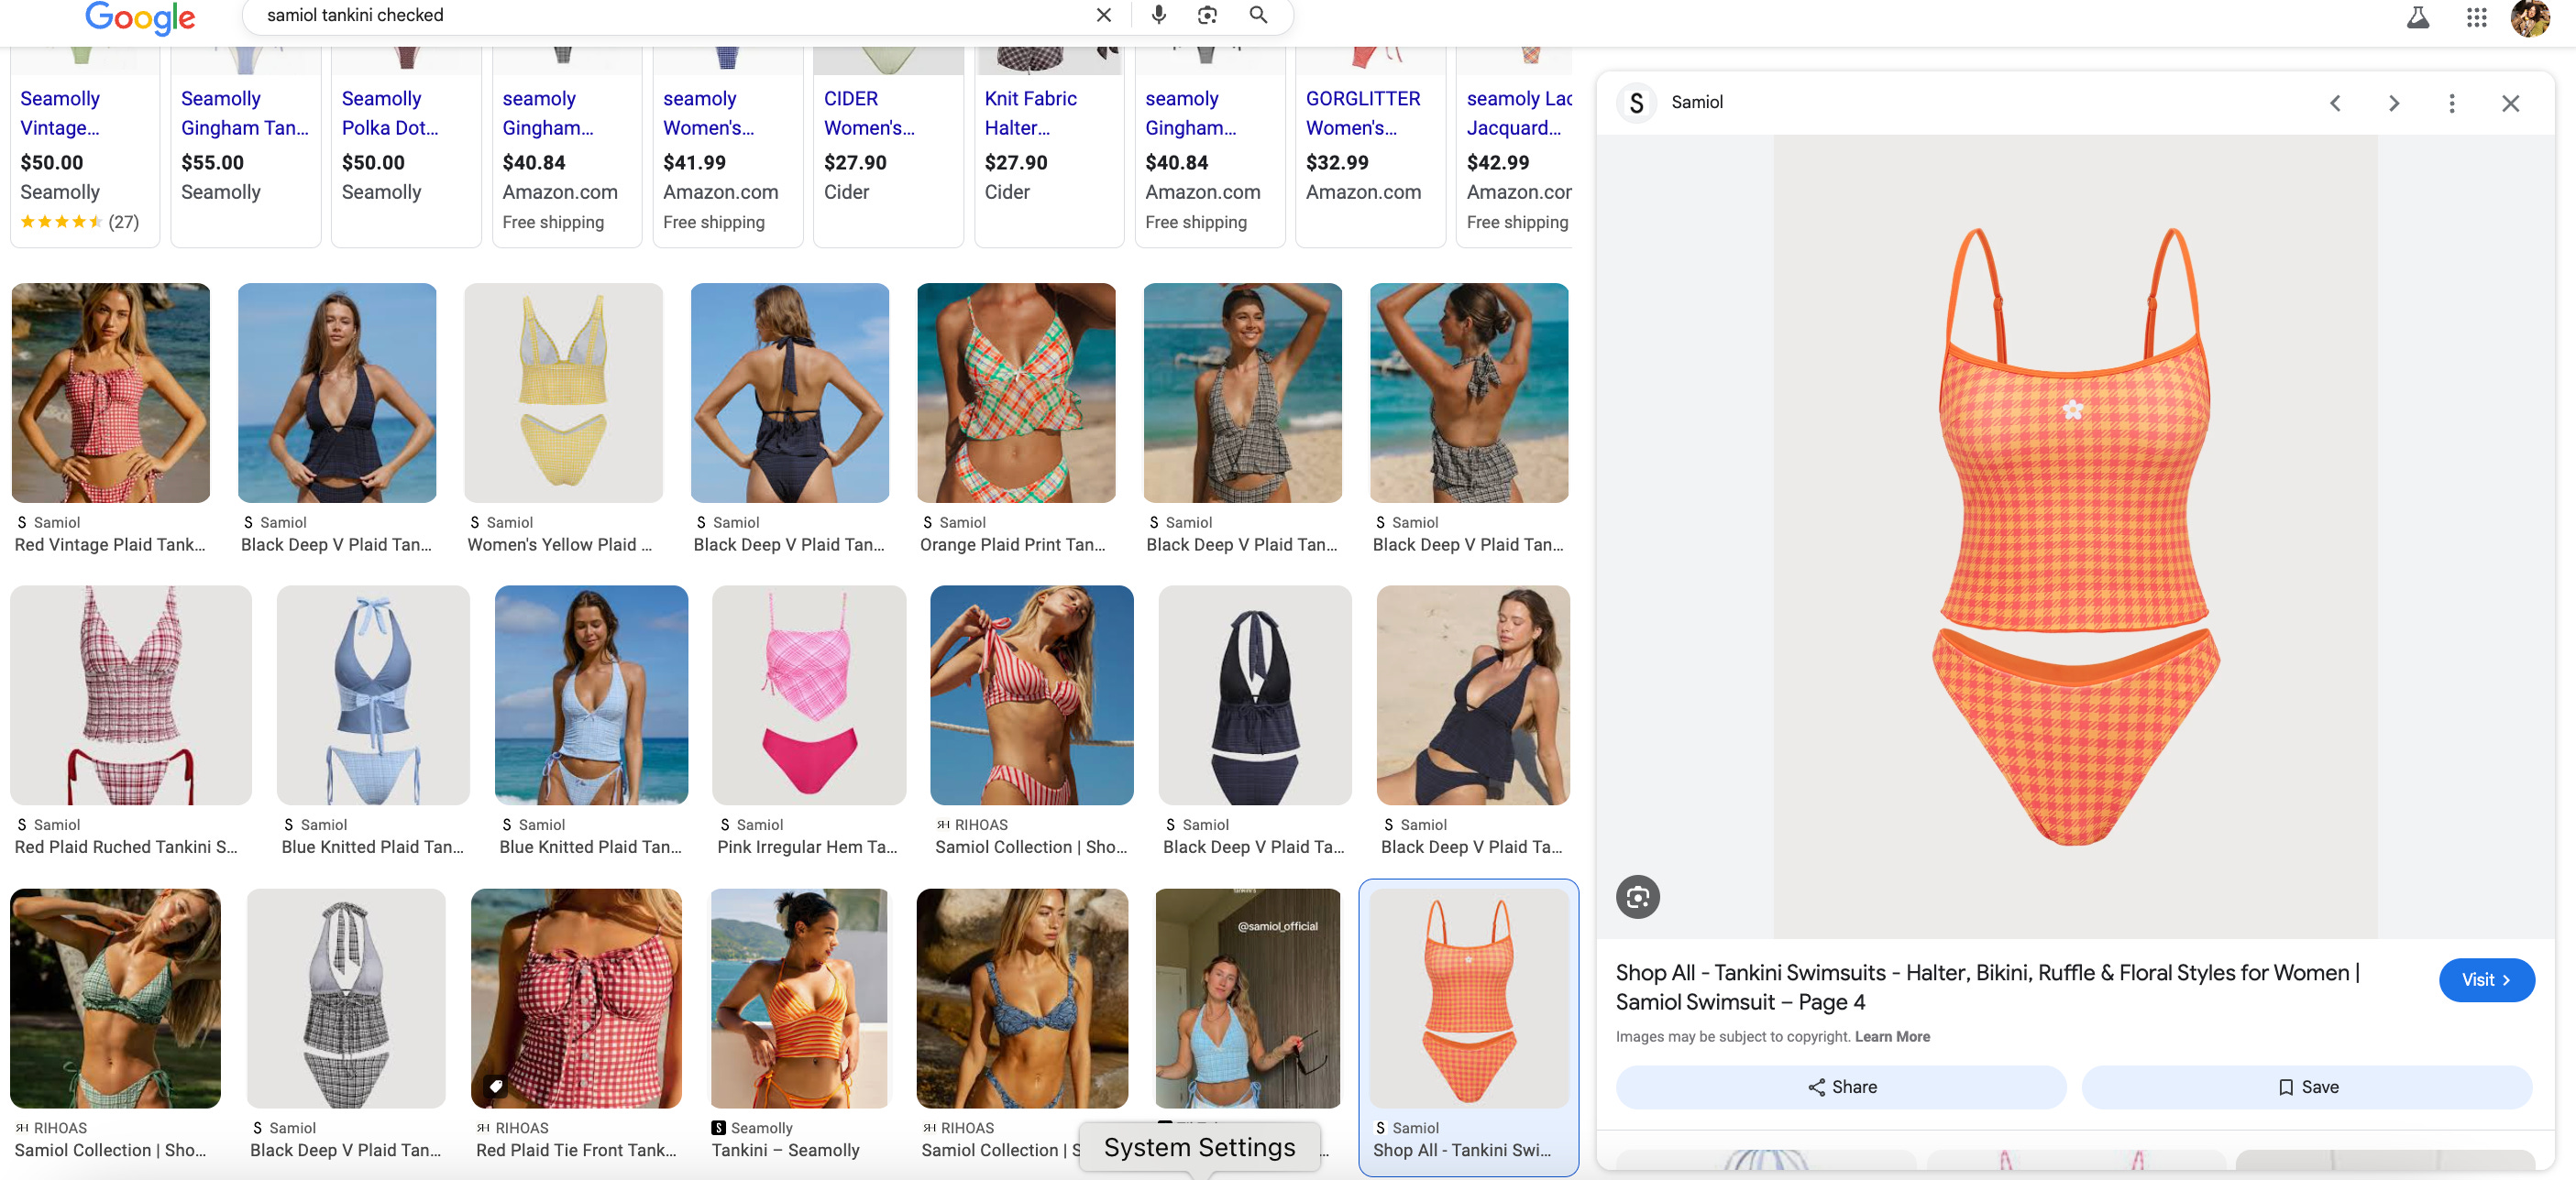Save the previewed image
The image size is (2576, 1180).
(x=2307, y=1086)
